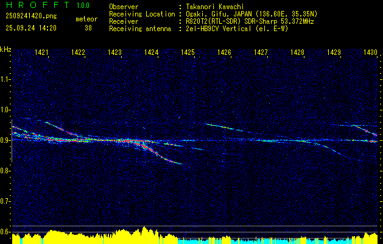
Task: Click the kHz axis unit label
Action: click(5, 49)
